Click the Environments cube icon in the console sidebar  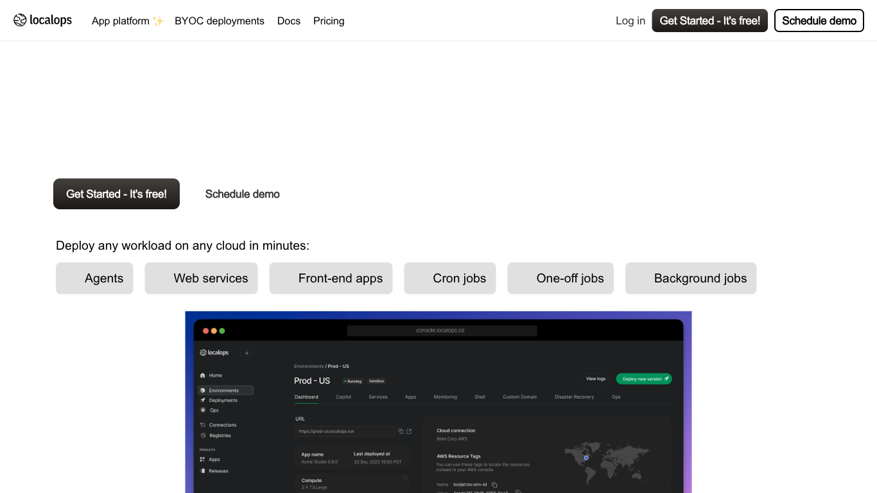point(203,390)
